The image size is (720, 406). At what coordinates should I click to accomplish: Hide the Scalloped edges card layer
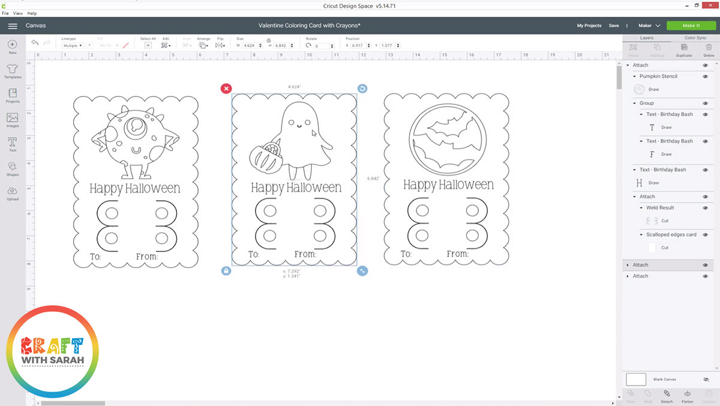tap(705, 235)
